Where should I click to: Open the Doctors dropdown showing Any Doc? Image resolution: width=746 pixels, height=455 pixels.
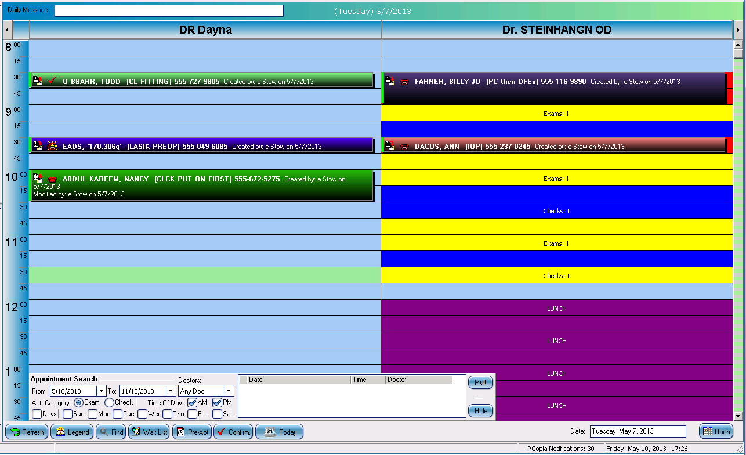(x=228, y=391)
